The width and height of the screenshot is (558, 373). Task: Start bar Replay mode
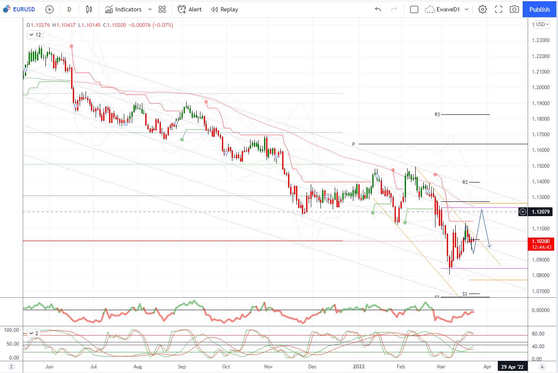tap(224, 9)
